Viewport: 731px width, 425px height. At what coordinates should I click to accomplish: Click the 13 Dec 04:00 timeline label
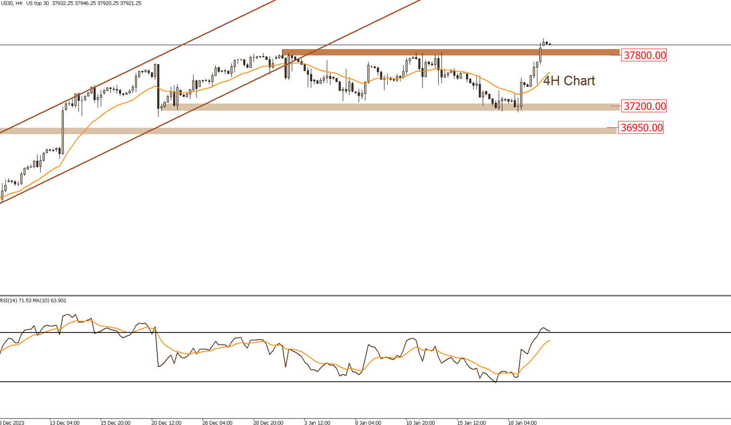(65, 423)
